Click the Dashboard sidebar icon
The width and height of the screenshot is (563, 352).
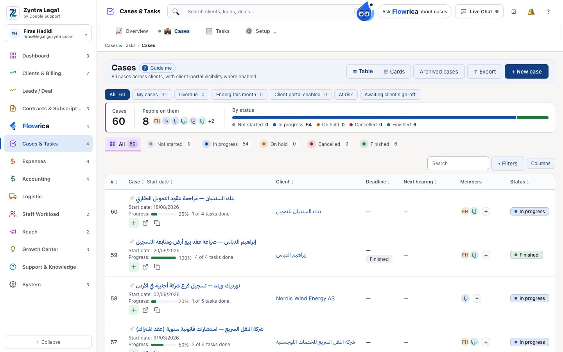coord(13,56)
